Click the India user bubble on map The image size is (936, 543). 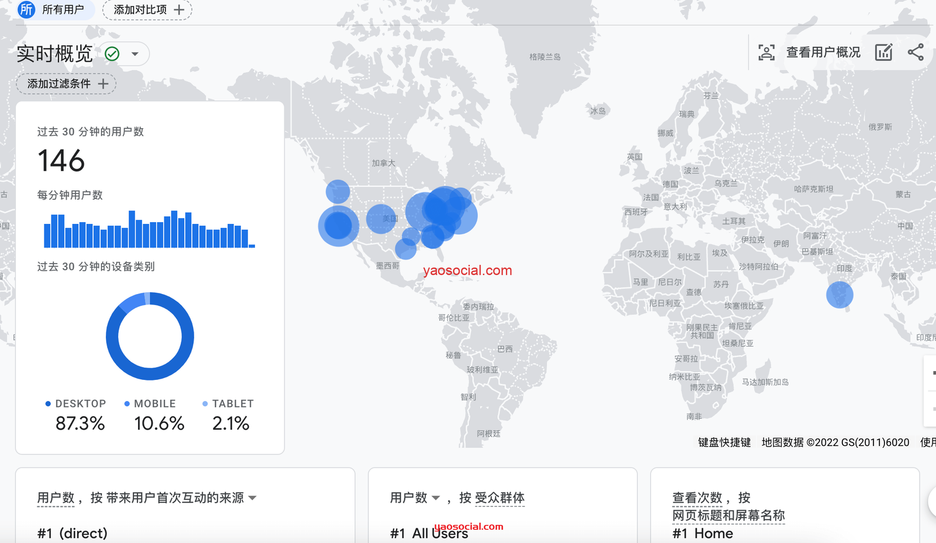pyautogui.click(x=839, y=295)
